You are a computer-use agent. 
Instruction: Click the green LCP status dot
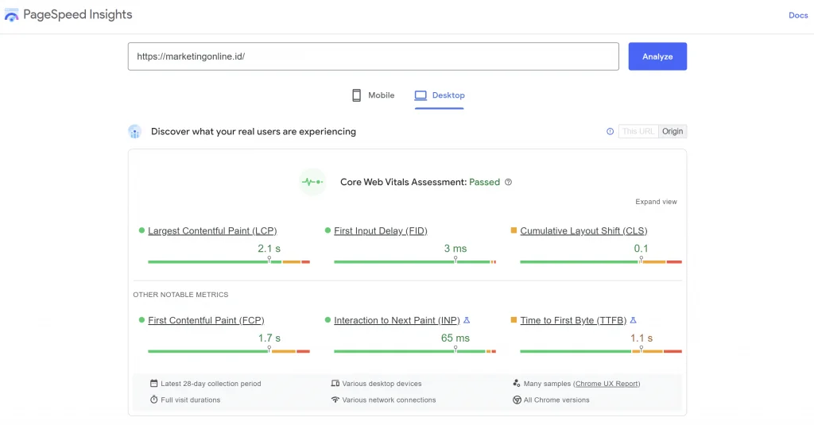[x=141, y=230]
